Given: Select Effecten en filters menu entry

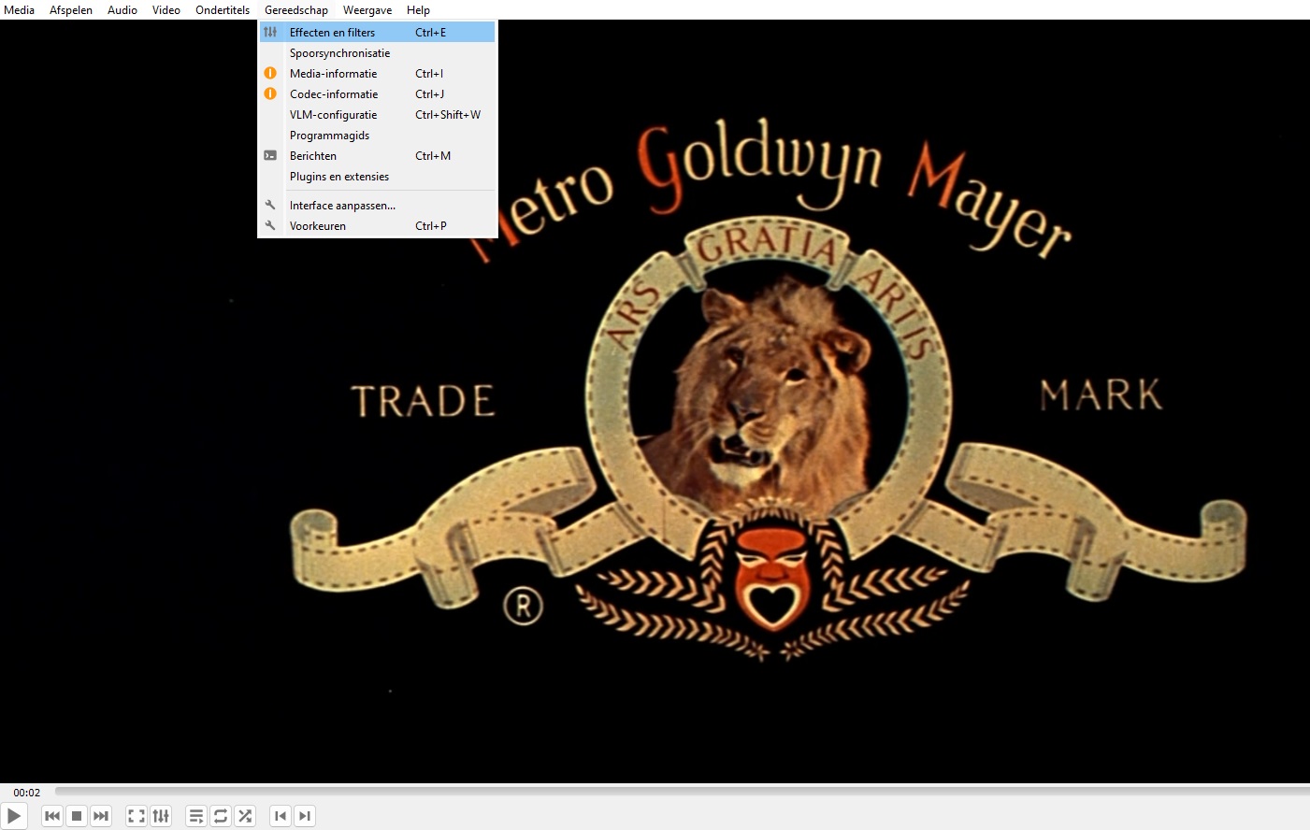Looking at the screenshot, I should [332, 33].
